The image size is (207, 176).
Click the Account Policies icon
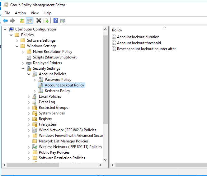[x=35, y=74]
